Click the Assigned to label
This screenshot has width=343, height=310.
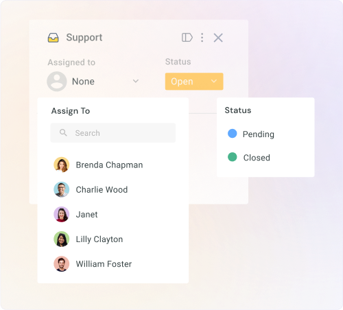(x=71, y=62)
